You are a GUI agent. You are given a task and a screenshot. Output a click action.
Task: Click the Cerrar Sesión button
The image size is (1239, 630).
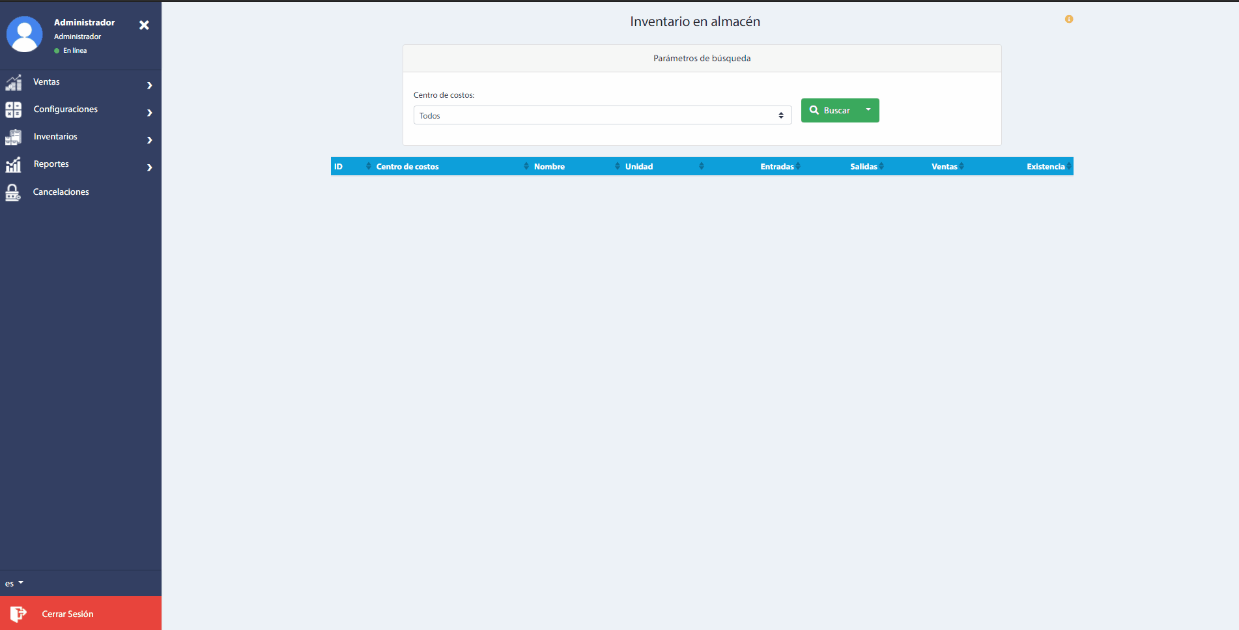point(68,614)
